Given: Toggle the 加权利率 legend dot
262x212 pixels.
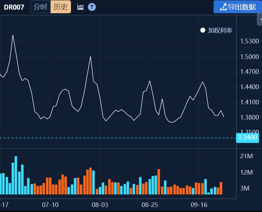Looking at the screenshot, I should [203, 30].
